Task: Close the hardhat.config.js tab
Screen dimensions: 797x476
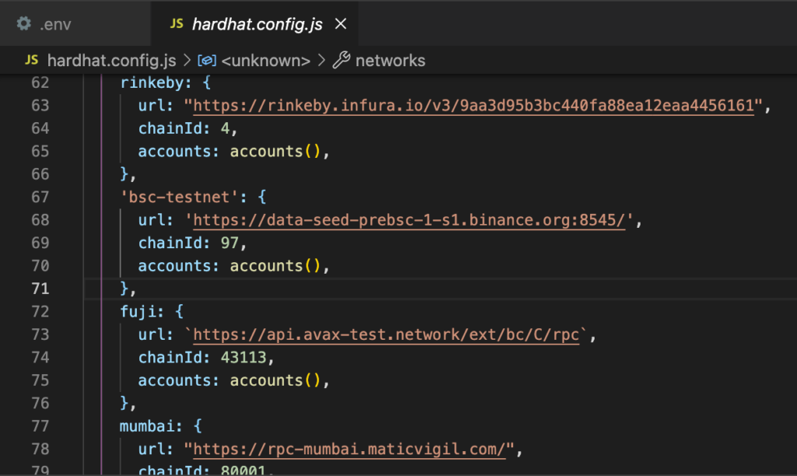Action: click(341, 24)
